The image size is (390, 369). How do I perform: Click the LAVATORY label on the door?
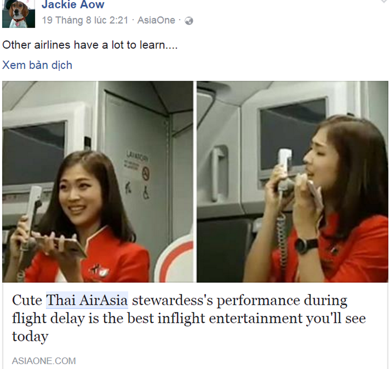136,157
